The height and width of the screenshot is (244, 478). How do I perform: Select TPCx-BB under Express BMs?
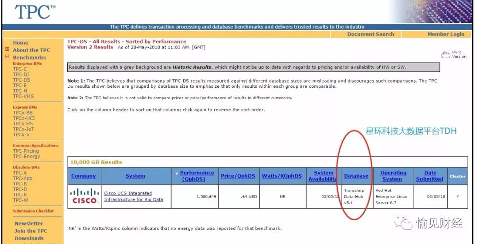point(23,113)
